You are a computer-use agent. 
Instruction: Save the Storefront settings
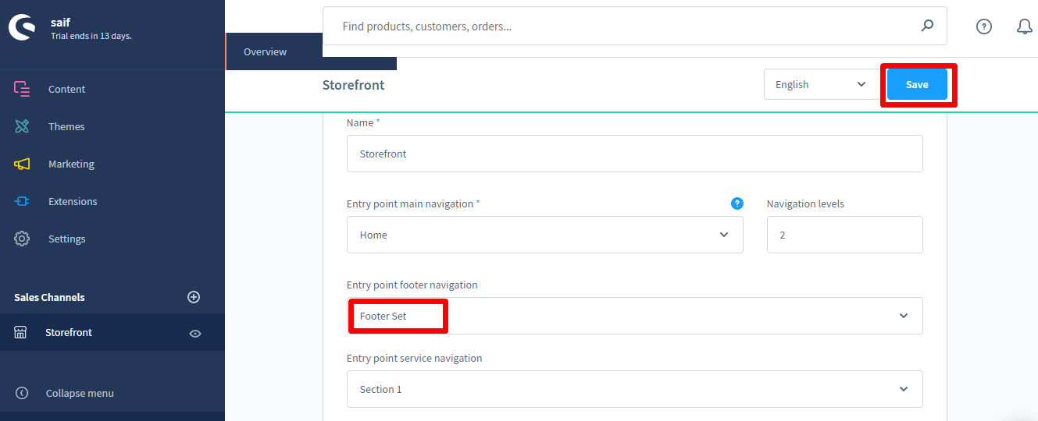coord(917,84)
